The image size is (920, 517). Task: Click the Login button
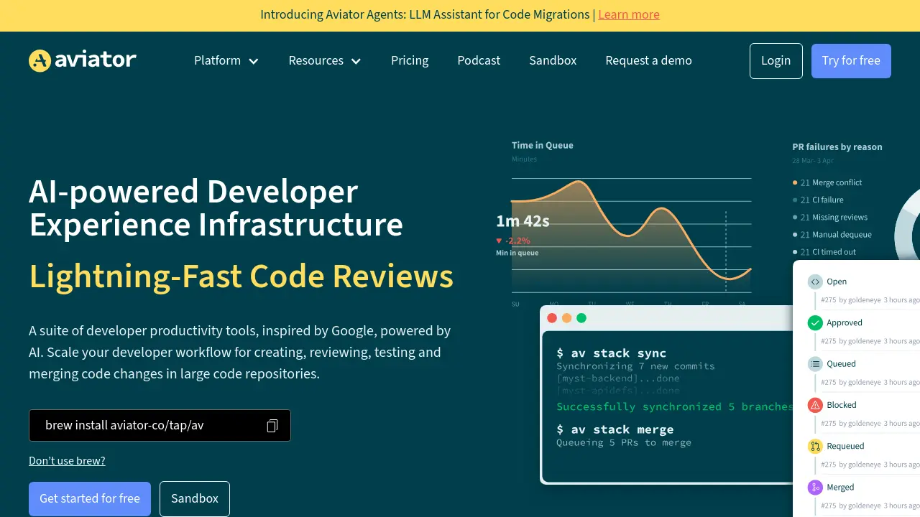pos(776,61)
